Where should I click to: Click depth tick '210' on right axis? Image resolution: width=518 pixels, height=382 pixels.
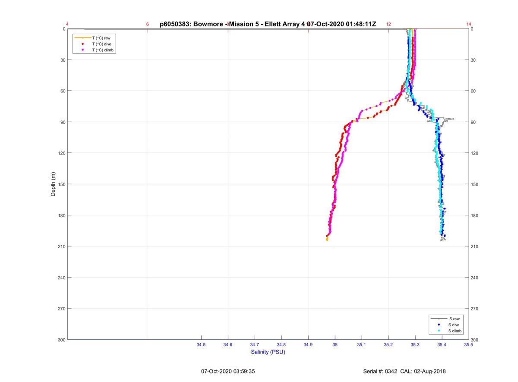point(475,246)
